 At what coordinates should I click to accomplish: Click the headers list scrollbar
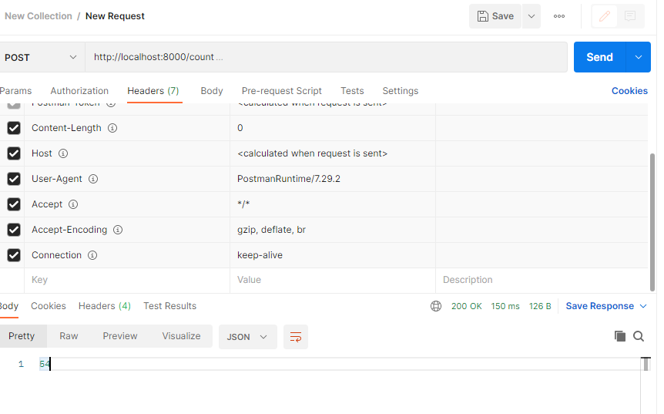[652, 223]
